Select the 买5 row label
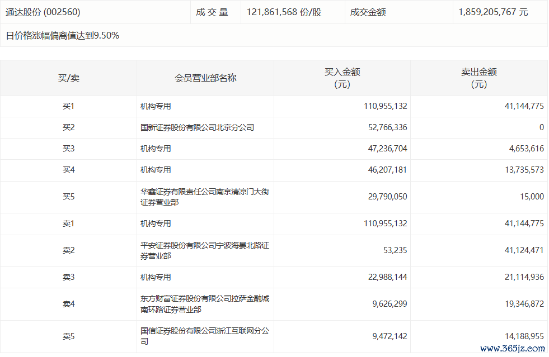The image size is (549, 357). pyautogui.click(x=69, y=197)
